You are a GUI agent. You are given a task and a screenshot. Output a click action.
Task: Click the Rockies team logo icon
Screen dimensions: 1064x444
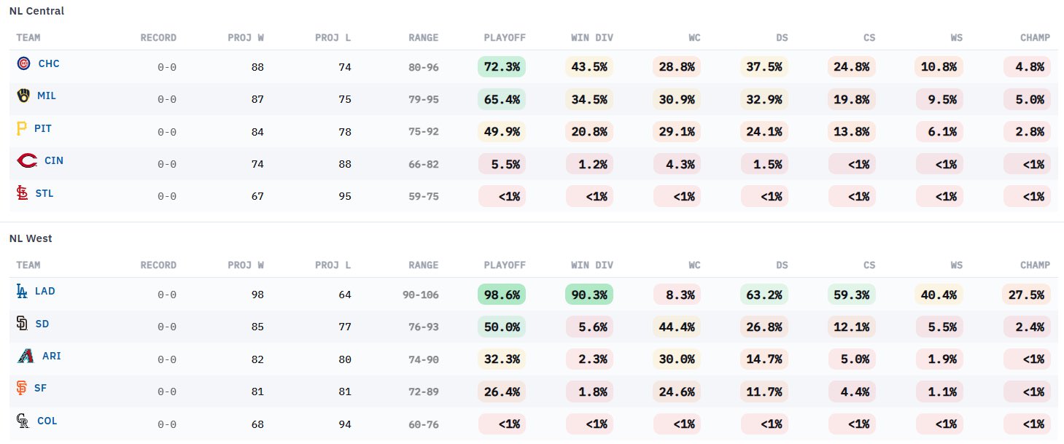coord(23,421)
